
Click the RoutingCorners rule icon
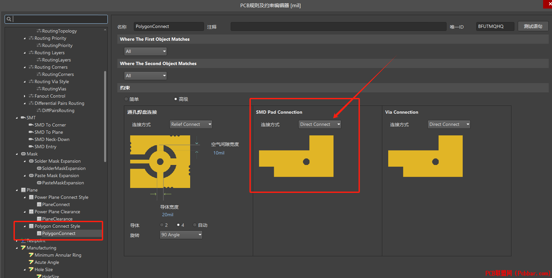click(x=39, y=74)
